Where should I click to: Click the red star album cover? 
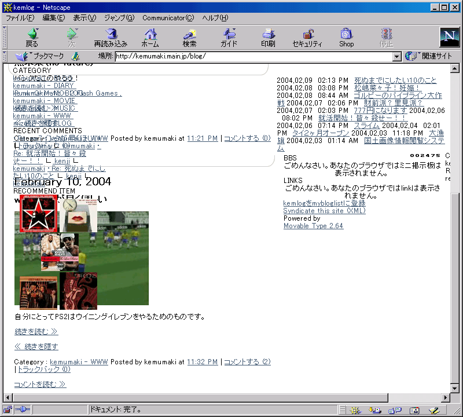[x=38, y=213]
